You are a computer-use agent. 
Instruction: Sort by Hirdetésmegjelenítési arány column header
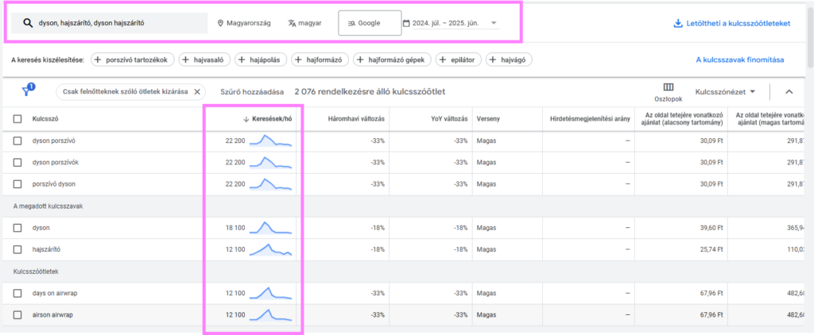pyautogui.click(x=591, y=119)
